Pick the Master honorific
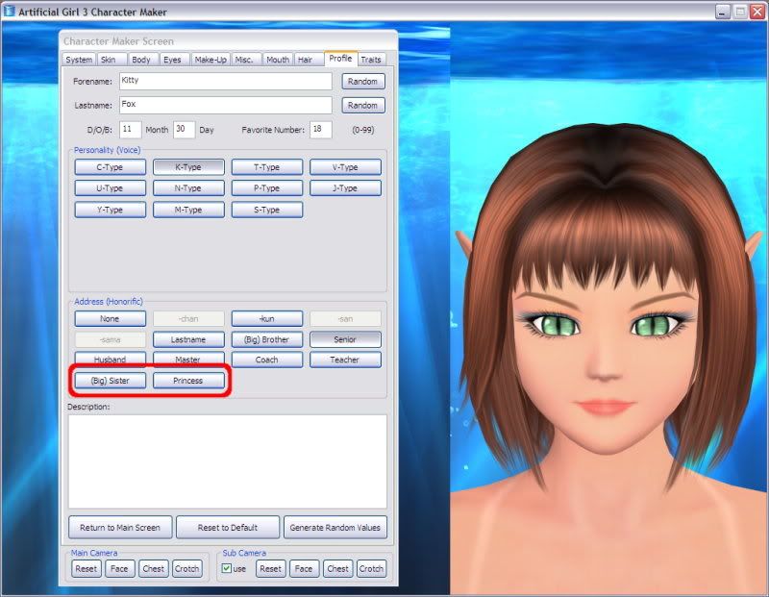769x597 pixels. point(188,360)
